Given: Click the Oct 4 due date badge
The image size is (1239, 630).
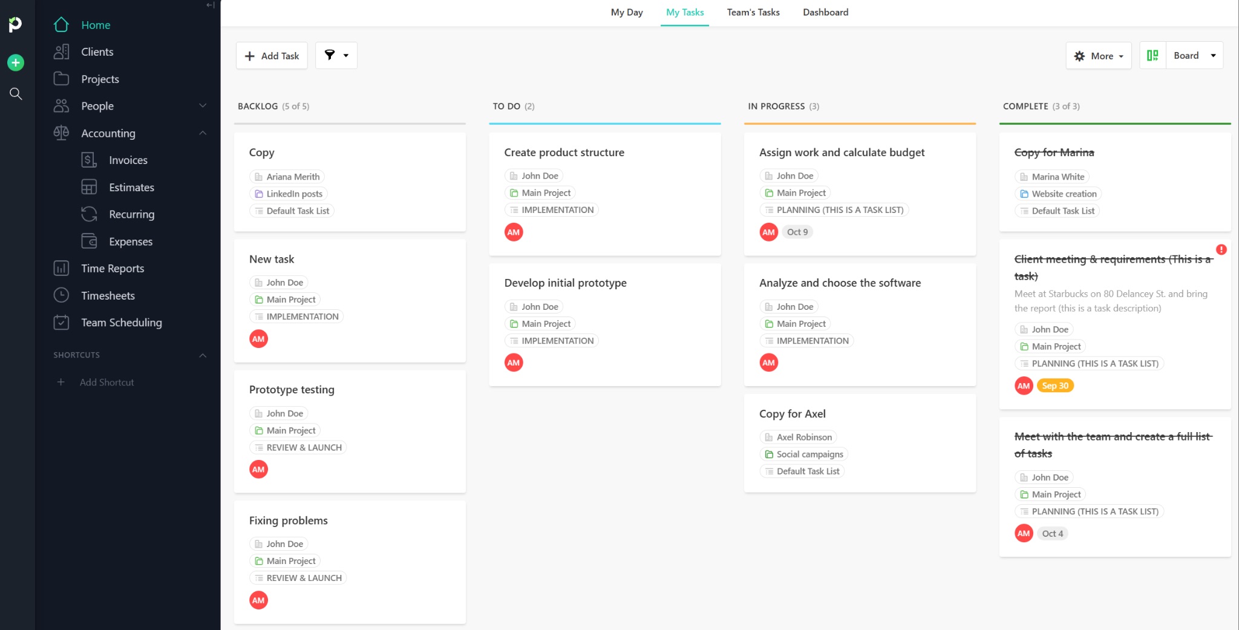Looking at the screenshot, I should pos(1053,533).
